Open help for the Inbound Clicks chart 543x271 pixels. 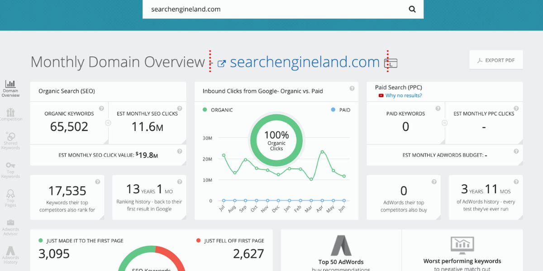coord(352,89)
